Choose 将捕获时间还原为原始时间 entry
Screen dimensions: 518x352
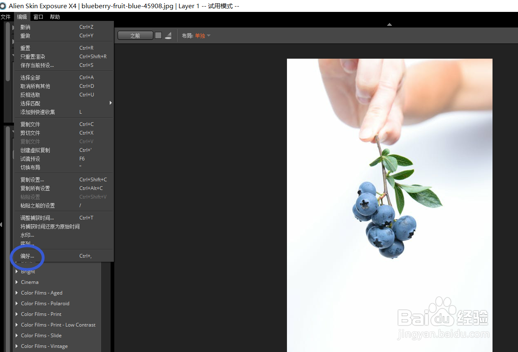pos(64,226)
